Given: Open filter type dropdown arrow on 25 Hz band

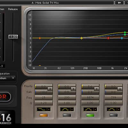Looking at the screenshot, I should coord(49,109).
